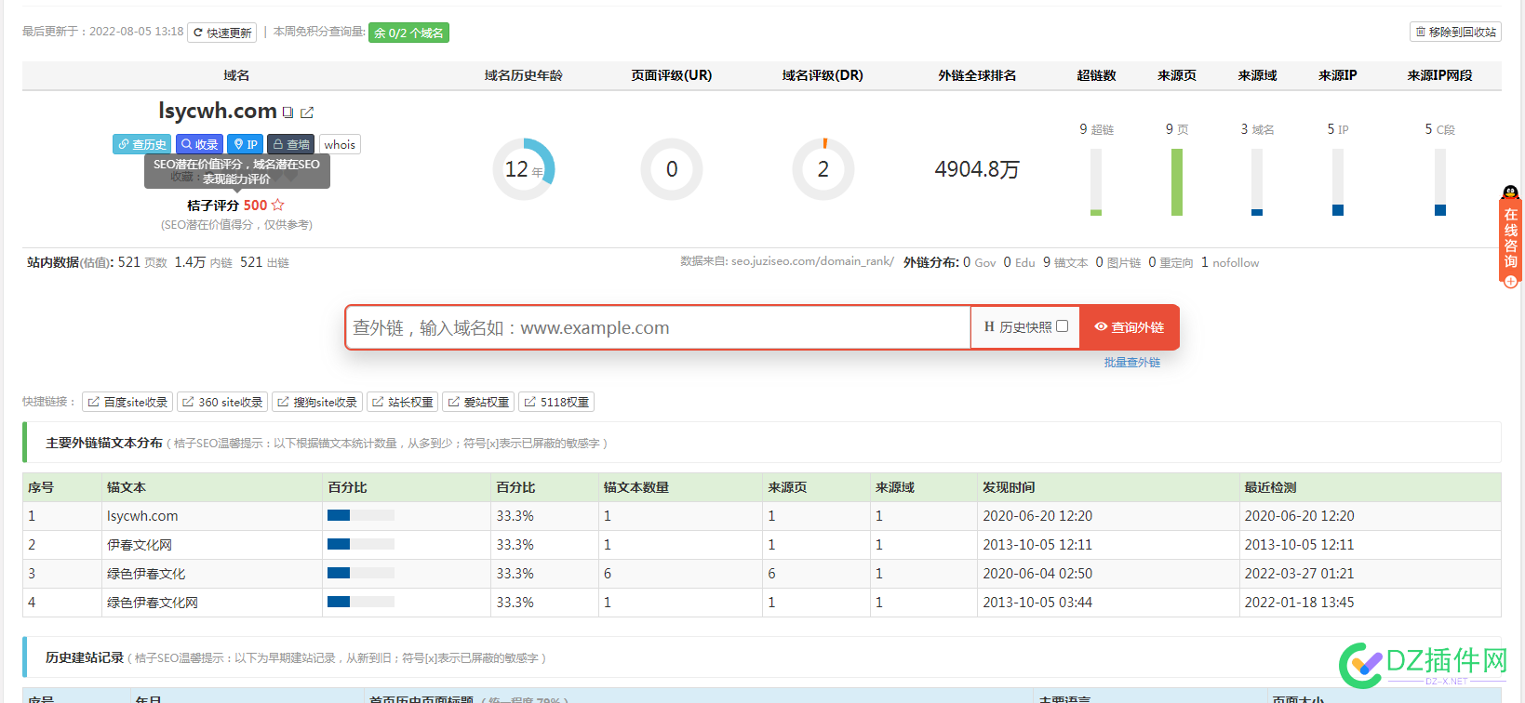Click seo.juziseo.com/domain_rank/ source text
This screenshot has height=703, width=1525.
pyautogui.click(x=812, y=261)
